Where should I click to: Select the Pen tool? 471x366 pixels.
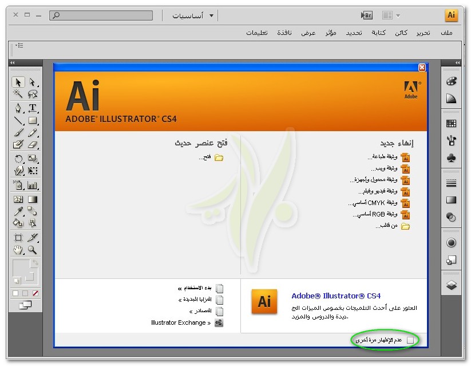pos(18,108)
